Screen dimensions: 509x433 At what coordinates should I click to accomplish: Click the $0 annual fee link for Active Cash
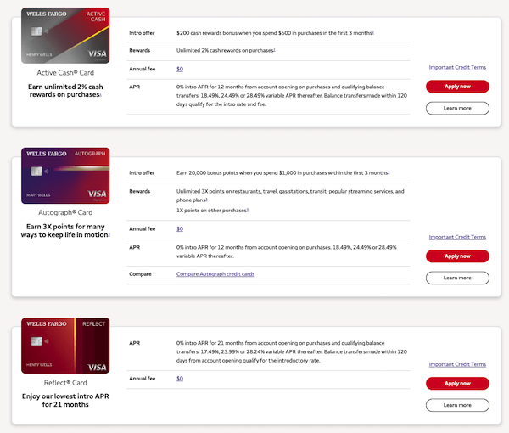coord(180,69)
